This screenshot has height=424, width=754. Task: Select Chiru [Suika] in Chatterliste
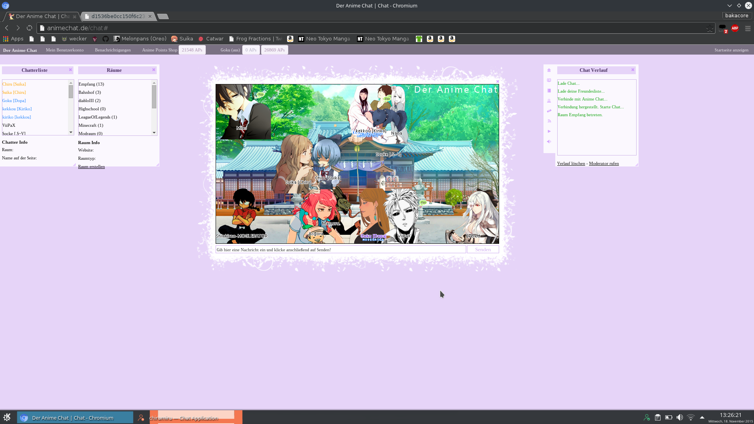(14, 84)
